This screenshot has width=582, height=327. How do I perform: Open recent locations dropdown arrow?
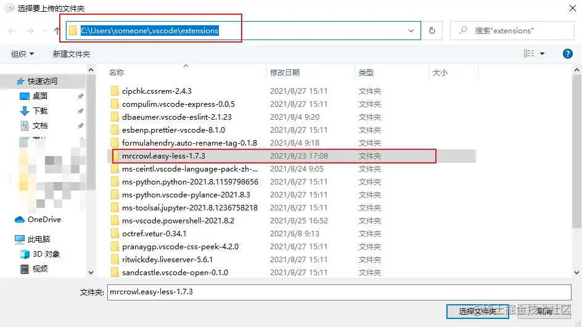click(44, 31)
